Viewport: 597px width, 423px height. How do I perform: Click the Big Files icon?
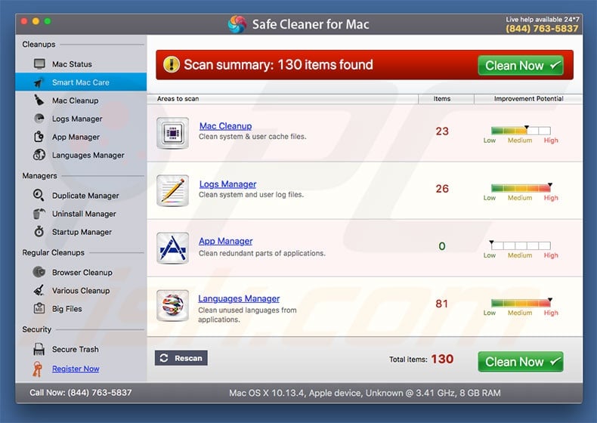click(x=39, y=308)
